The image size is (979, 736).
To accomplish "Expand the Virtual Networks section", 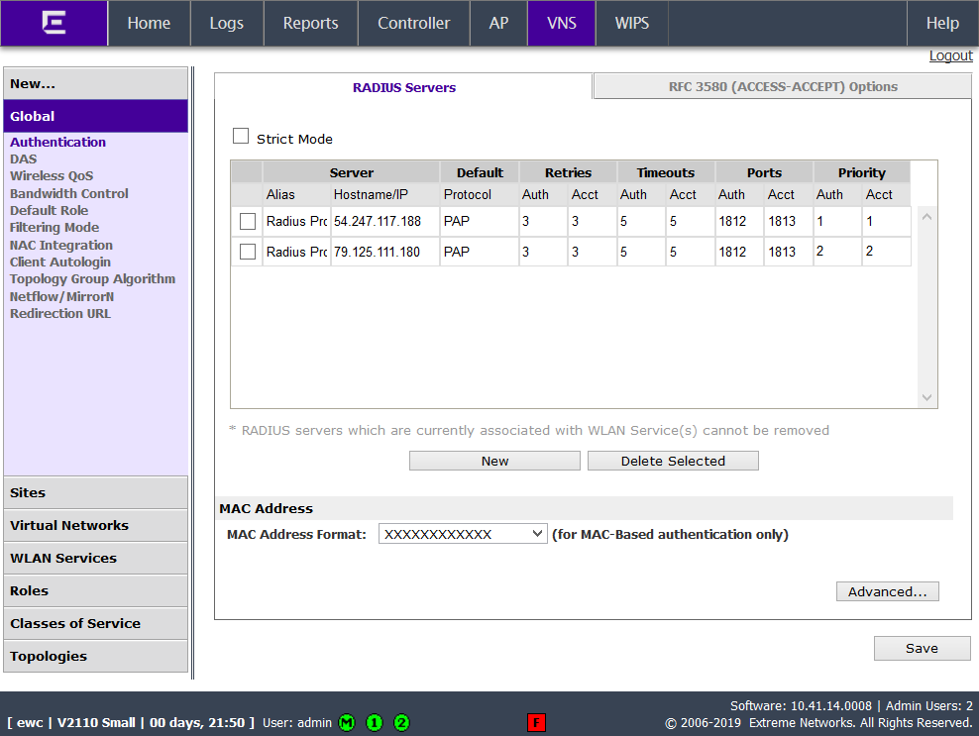I will 95,526.
